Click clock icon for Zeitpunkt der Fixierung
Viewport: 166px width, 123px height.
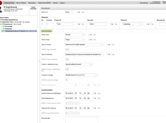tap(88, 108)
